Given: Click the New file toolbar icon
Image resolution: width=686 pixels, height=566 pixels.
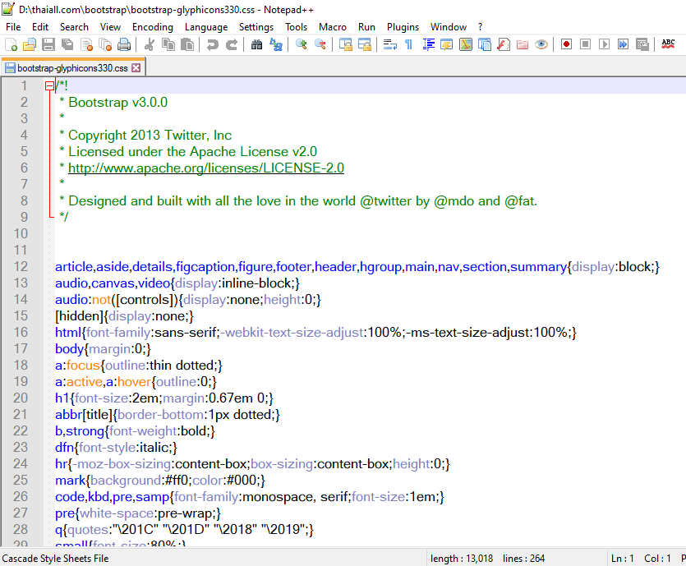Looking at the screenshot, I should pos(12,44).
